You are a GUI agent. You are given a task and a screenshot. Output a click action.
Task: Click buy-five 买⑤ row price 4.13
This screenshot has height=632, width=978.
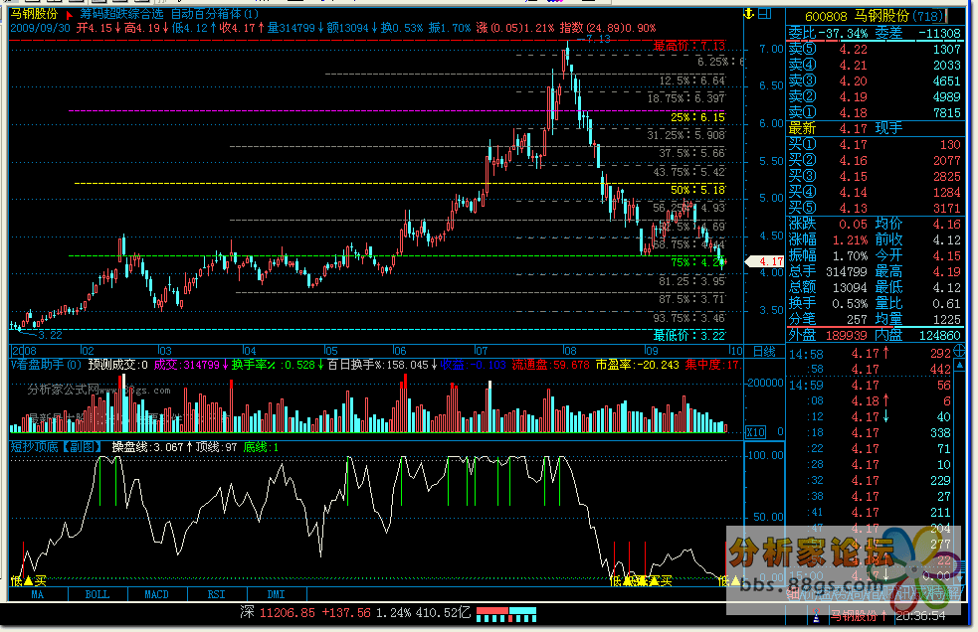(x=854, y=208)
